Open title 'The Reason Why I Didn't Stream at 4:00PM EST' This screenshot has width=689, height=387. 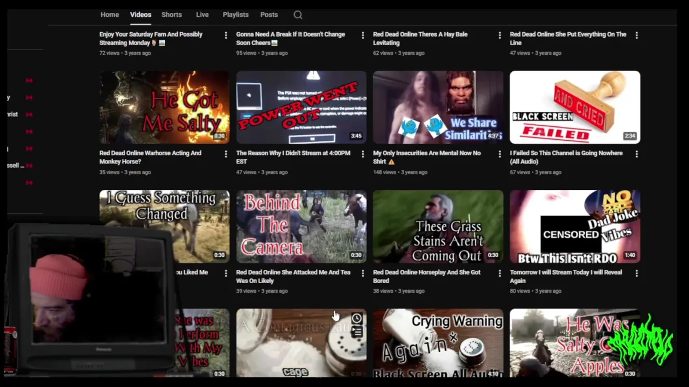coord(293,157)
